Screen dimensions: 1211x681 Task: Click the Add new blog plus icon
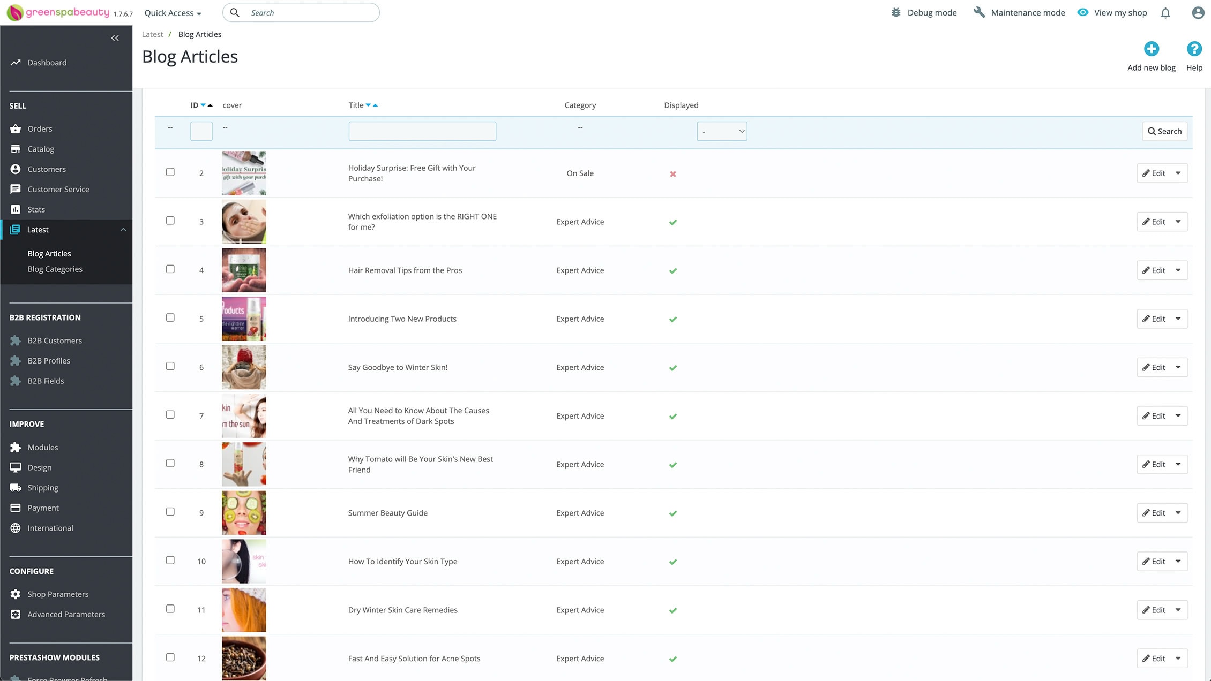[x=1151, y=49]
